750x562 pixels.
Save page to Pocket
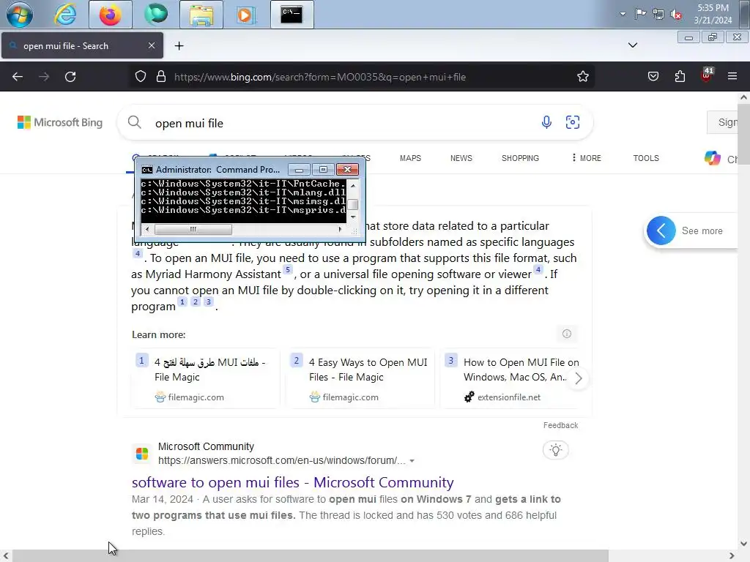point(653,76)
